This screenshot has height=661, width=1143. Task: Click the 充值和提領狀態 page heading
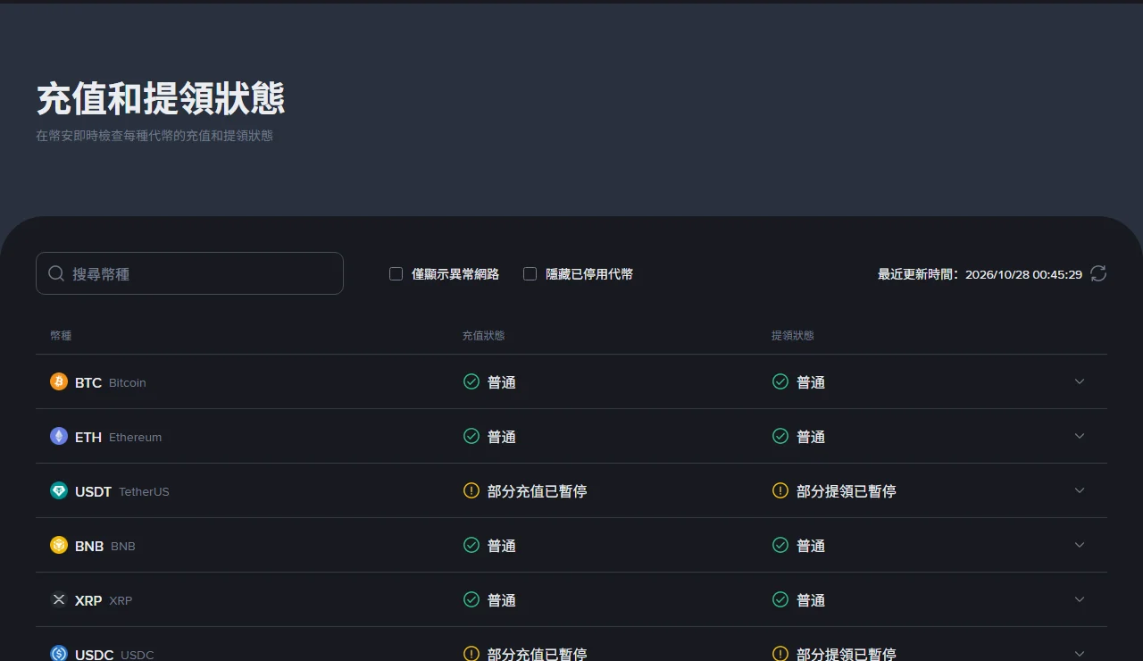pyautogui.click(x=161, y=98)
